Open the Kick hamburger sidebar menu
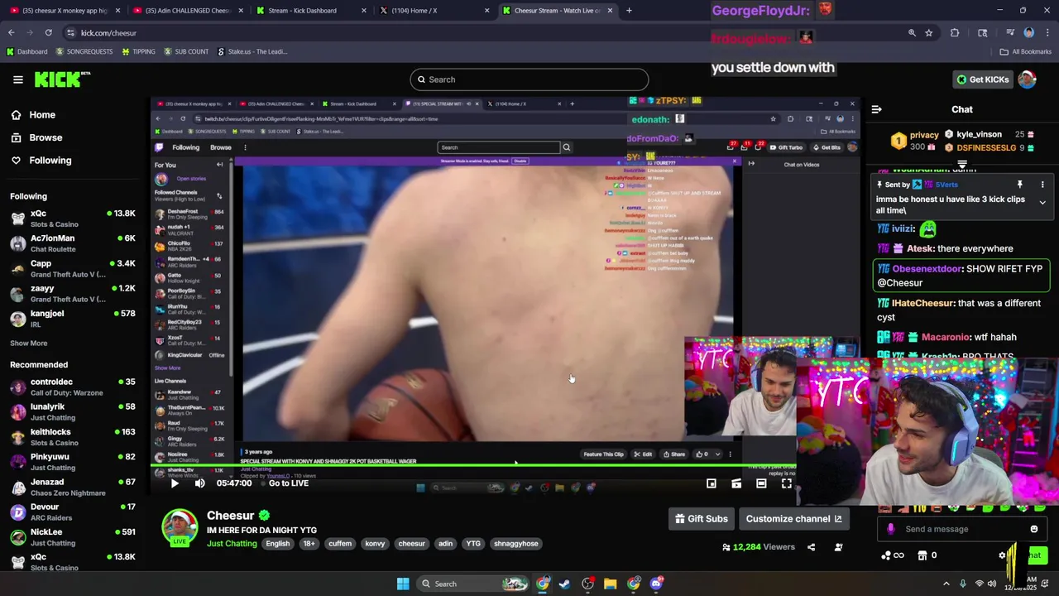Image resolution: width=1059 pixels, height=596 pixels. 17,79
